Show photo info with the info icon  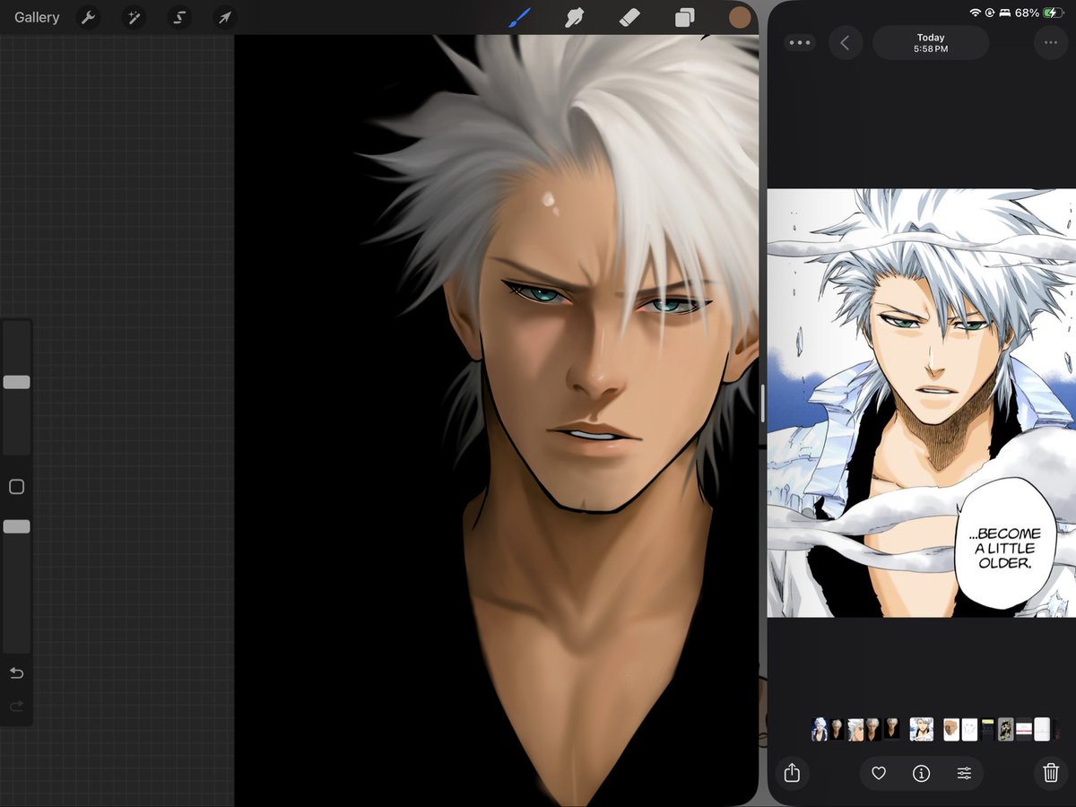coord(921,773)
